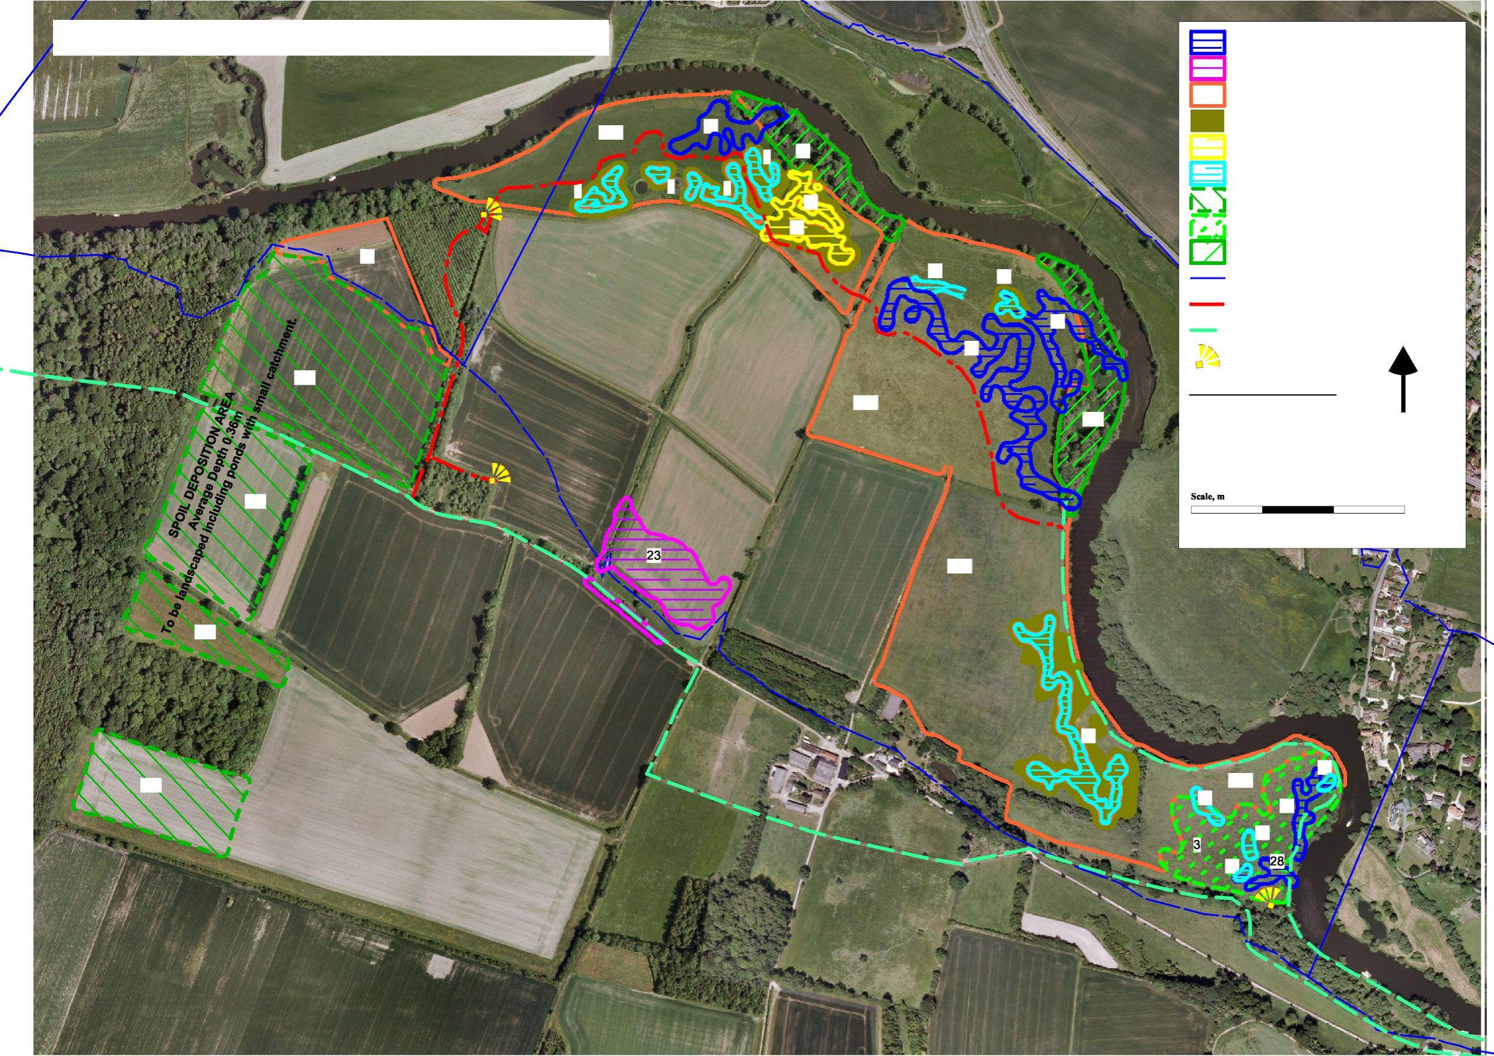Click the blue hatched legend symbol
The image size is (1494, 1056).
[x=1208, y=42]
